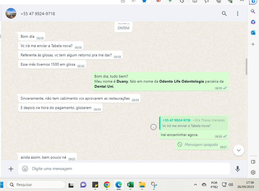The height and width of the screenshot is (191, 259).
Task: Open Excel from taskbar
Action: (130, 185)
